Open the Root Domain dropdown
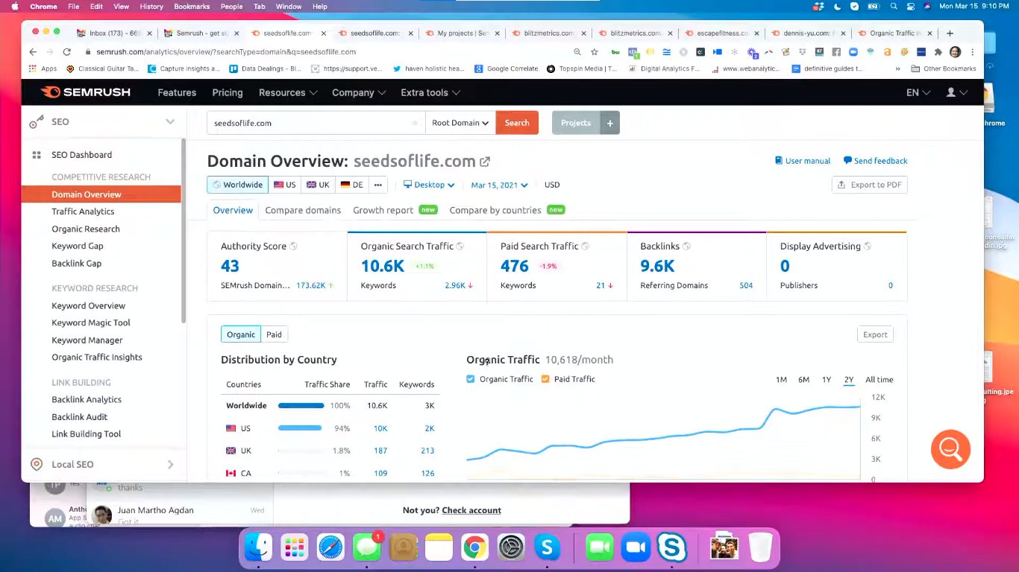 coord(460,122)
